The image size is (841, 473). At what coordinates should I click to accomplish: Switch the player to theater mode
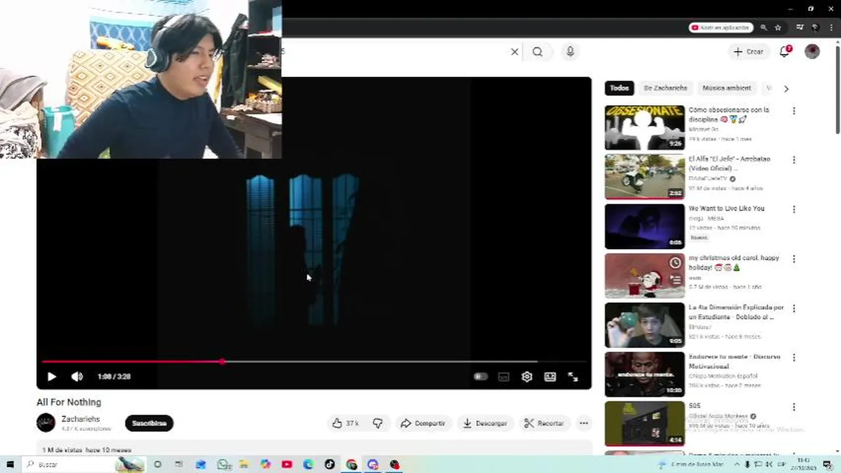(x=550, y=376)
